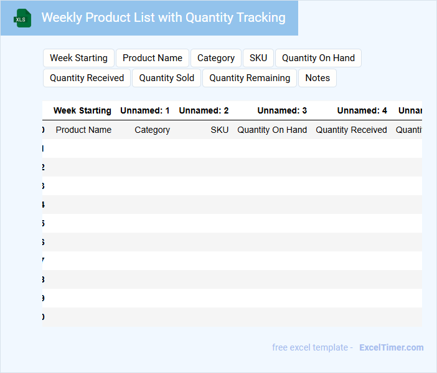Click the SKU cell in table
The image size is (437, 373).
[x=219, y=130]
